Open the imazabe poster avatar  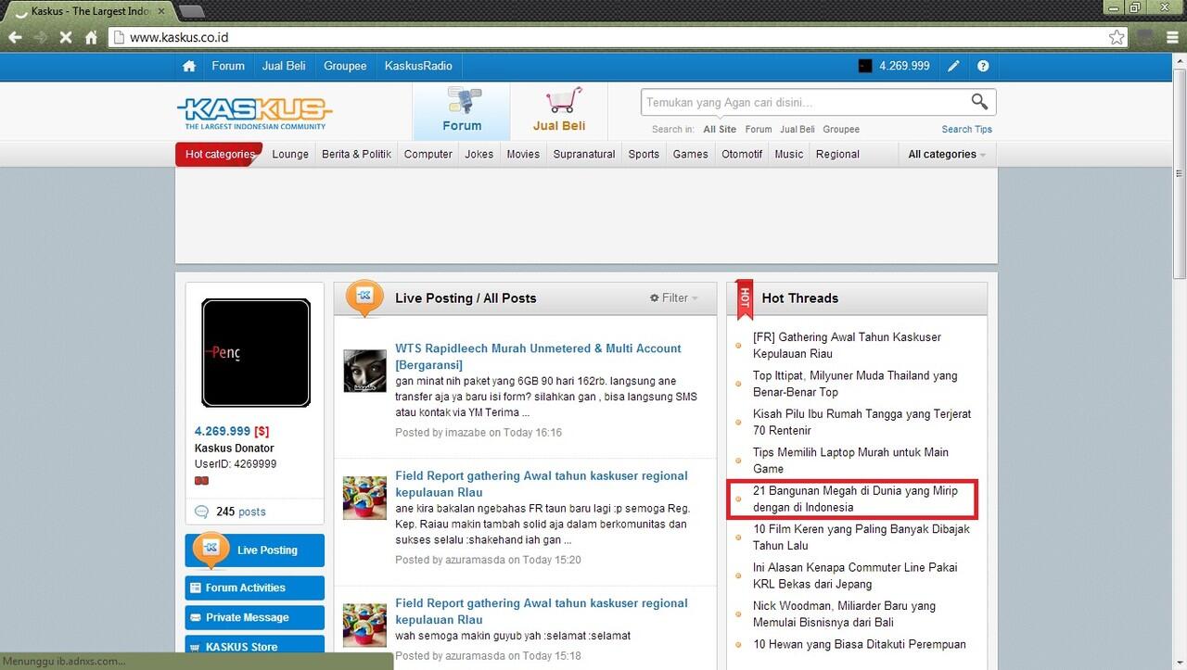click(364, 371)
